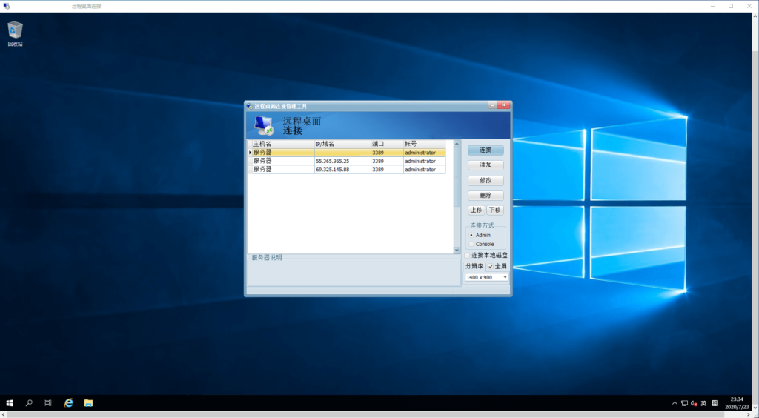Open the Windows Start menu

coord(10,403)
